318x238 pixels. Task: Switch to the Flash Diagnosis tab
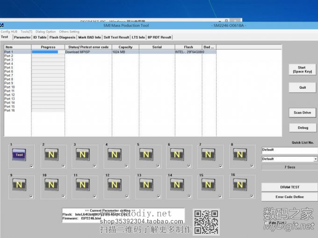pyautogui.click(x=62, y=37)
